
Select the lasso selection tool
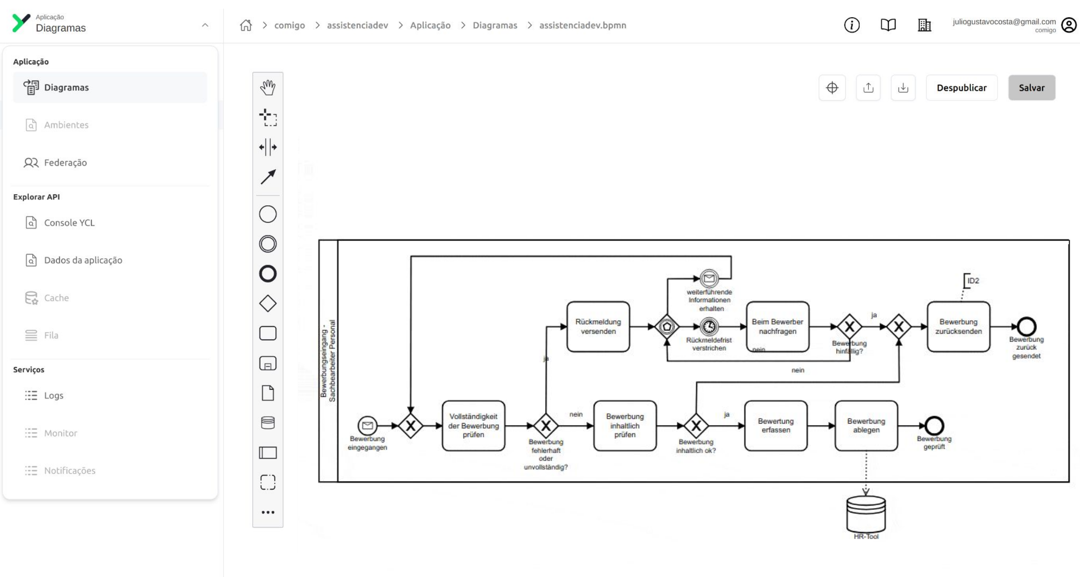pyautogui.click(x=267, y=118)
